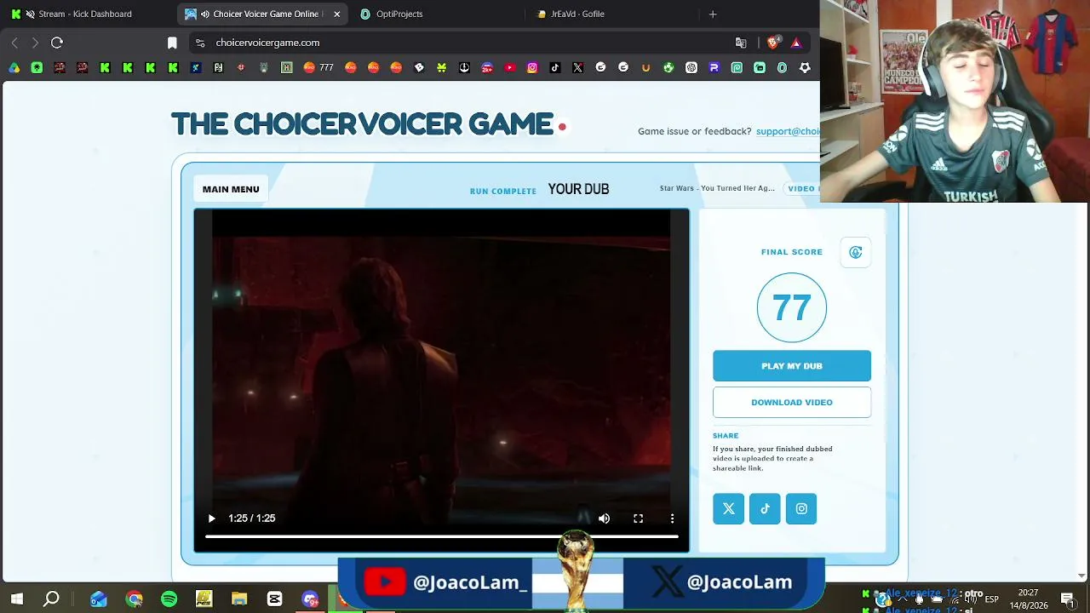1090x613 pixels.
Task: Bookmark this page
Action: (x=172, y=43)
